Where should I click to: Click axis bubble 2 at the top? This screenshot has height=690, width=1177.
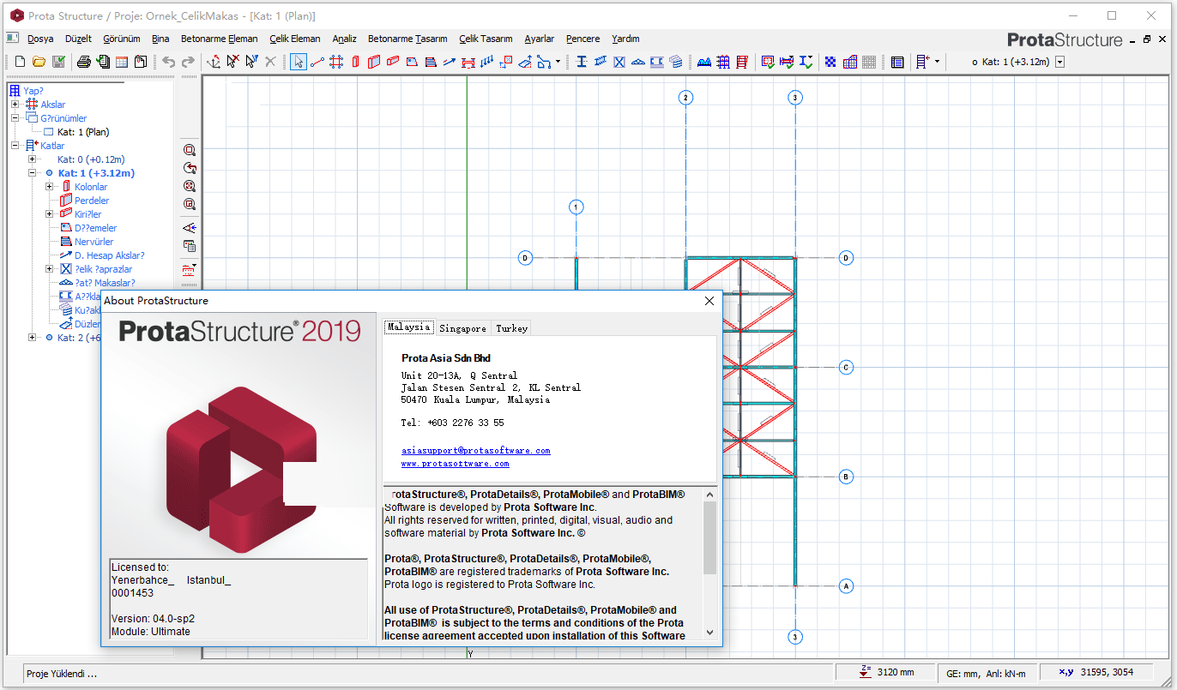(x=685, y=98)
